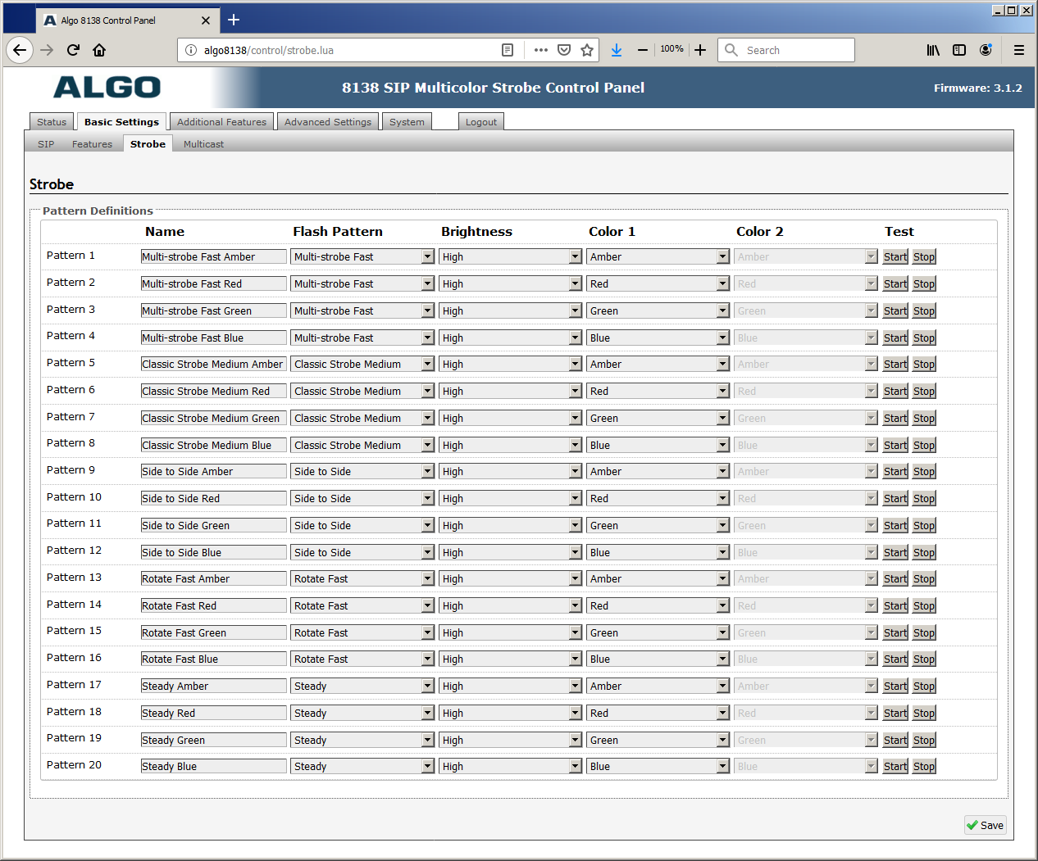This screenshot has height=861, width=1038.
Task: Open the Multicast sub-tab
Action: [x=203, y=144]
